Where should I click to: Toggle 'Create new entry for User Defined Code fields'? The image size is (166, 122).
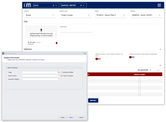[x=132, y=57]
